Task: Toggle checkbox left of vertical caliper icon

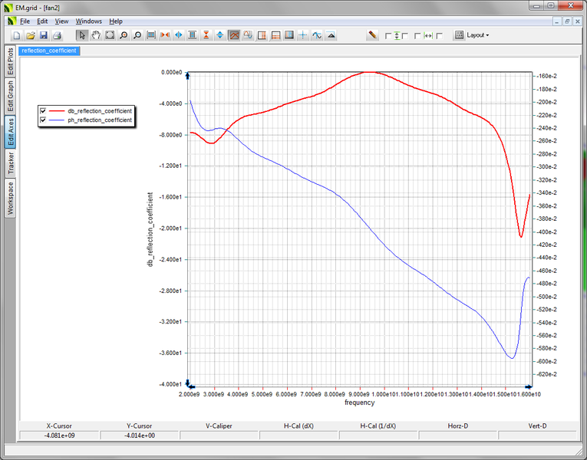Action: pos(388,36)
